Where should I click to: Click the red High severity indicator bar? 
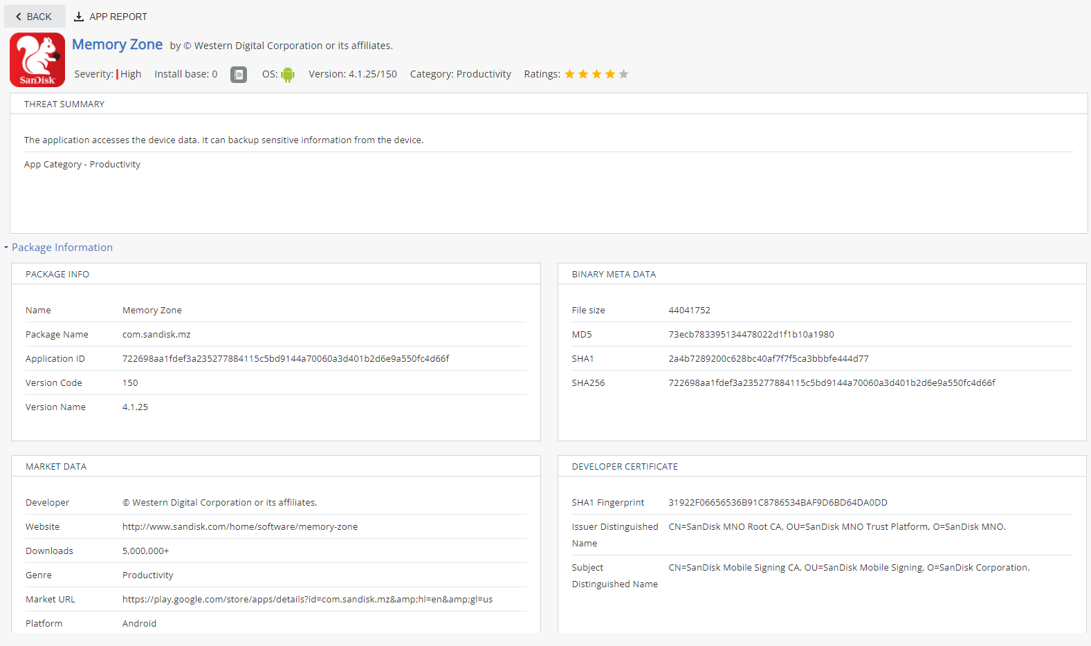click(x=117, y=74)
